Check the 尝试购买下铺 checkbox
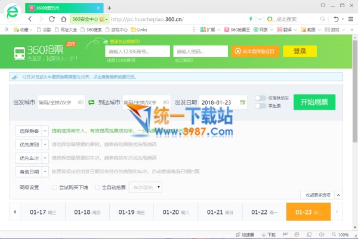The height and width of the screenshot is (239, 358). tap(54, 188)
